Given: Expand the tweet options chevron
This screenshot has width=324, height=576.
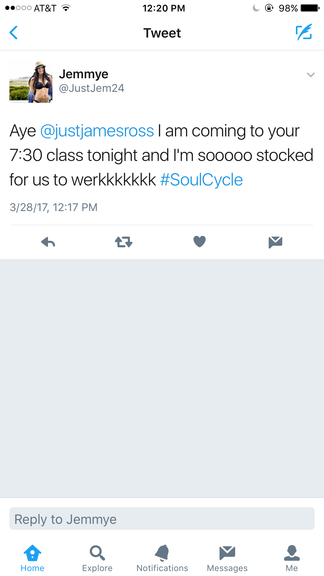Looking at the screenshot, I should click(x=311, y=75).
